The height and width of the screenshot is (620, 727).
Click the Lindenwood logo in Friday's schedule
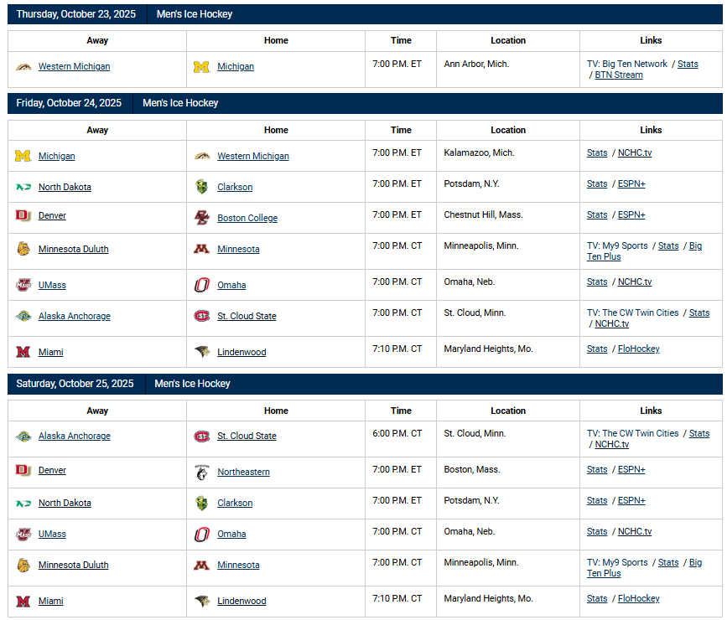point(201,352)
